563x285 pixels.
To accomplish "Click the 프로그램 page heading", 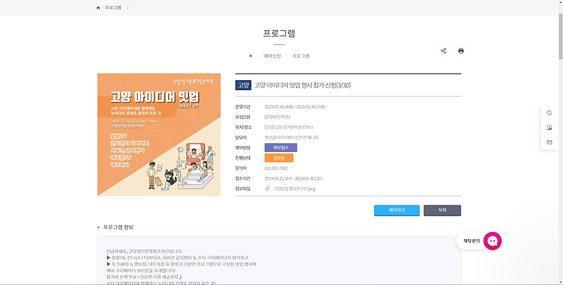I will [279, 33].
